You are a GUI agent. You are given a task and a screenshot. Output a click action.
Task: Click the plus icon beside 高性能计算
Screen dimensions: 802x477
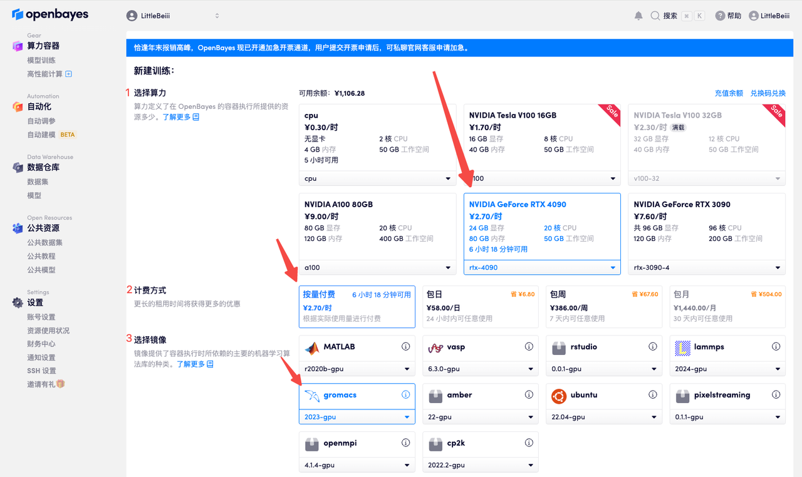69,74
